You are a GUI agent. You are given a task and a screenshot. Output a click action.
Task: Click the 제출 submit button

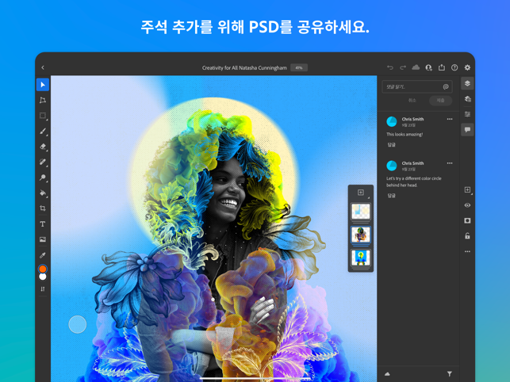pos(441,101)
